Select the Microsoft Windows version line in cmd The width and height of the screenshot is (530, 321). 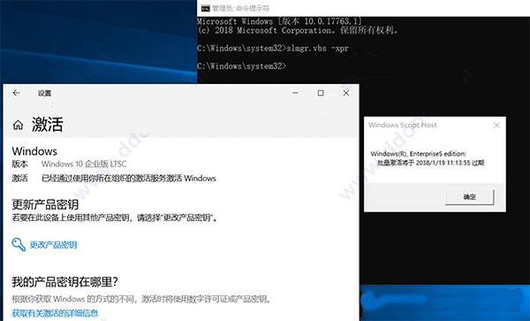coord(279,21)
